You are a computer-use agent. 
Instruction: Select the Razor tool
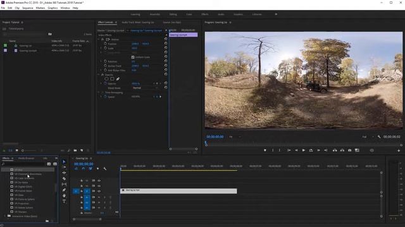64,178
